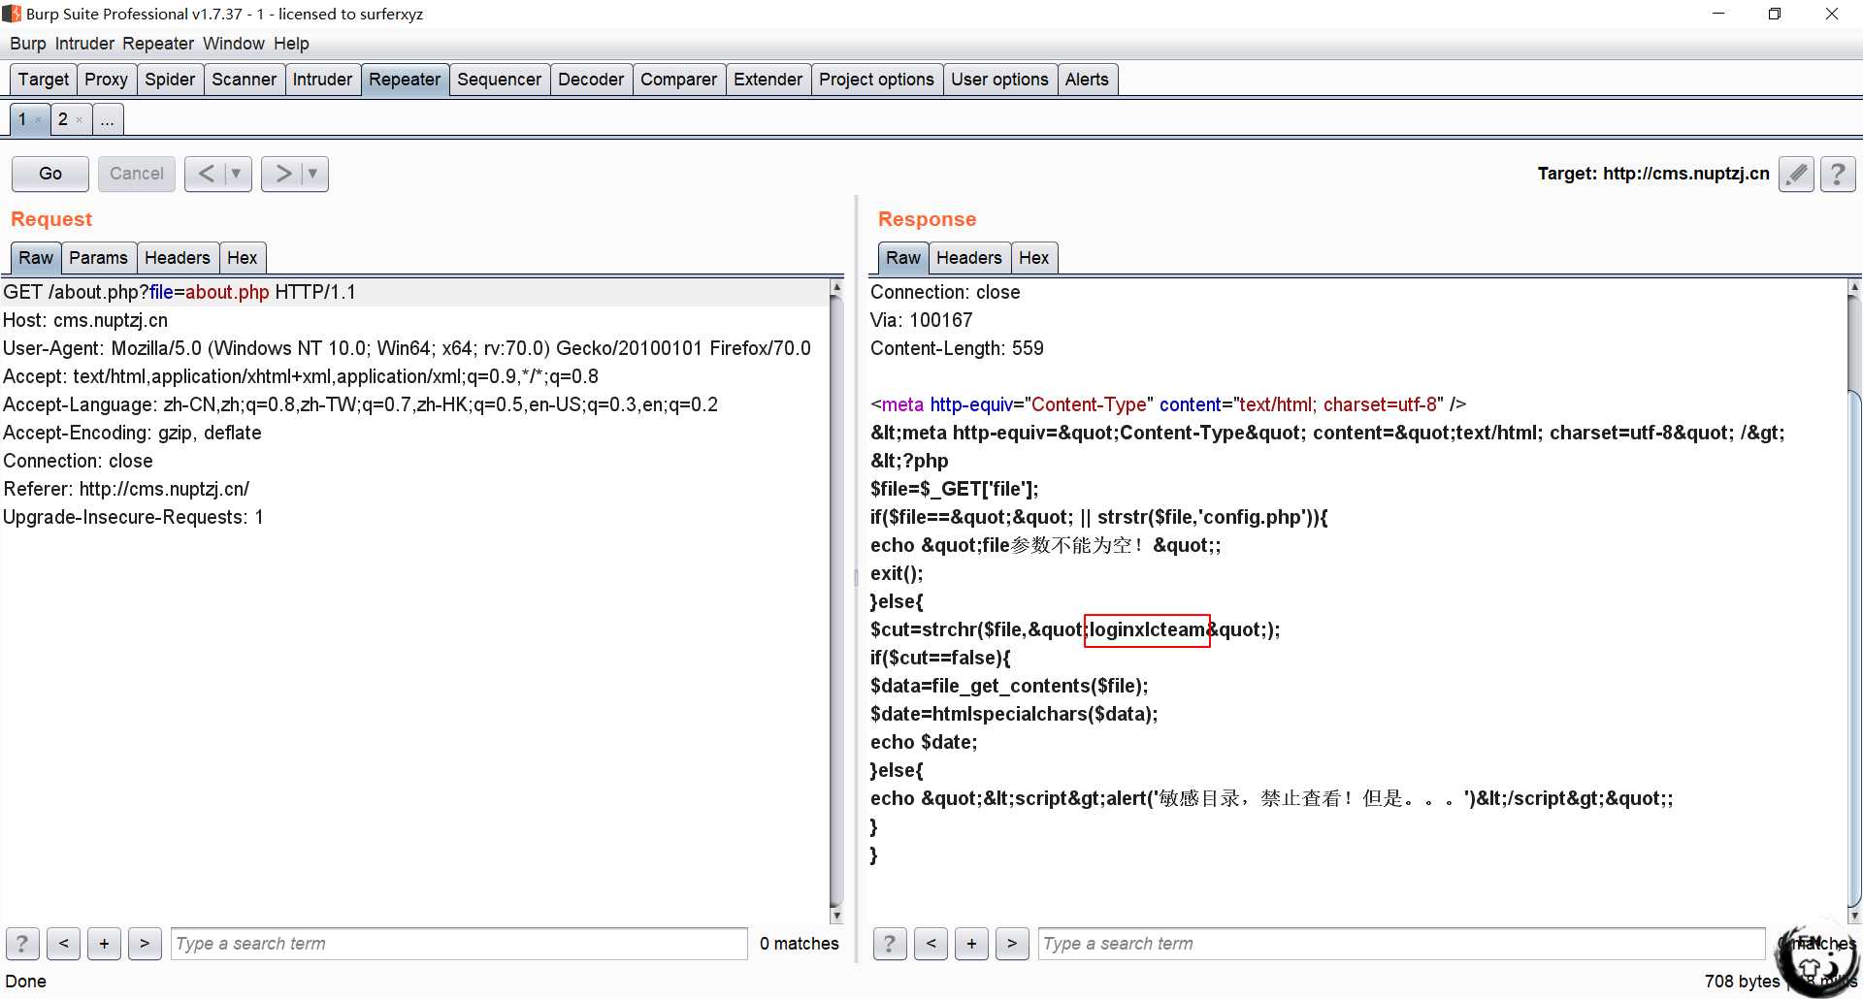Click the plus button beside response search
Viewport: 1863px width, 999px height.
click(971, 944)
